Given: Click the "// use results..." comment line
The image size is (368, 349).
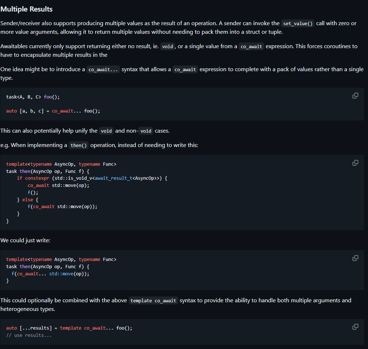Looking at the screenshot, I should pyautogui.click(x=29, y=335).
